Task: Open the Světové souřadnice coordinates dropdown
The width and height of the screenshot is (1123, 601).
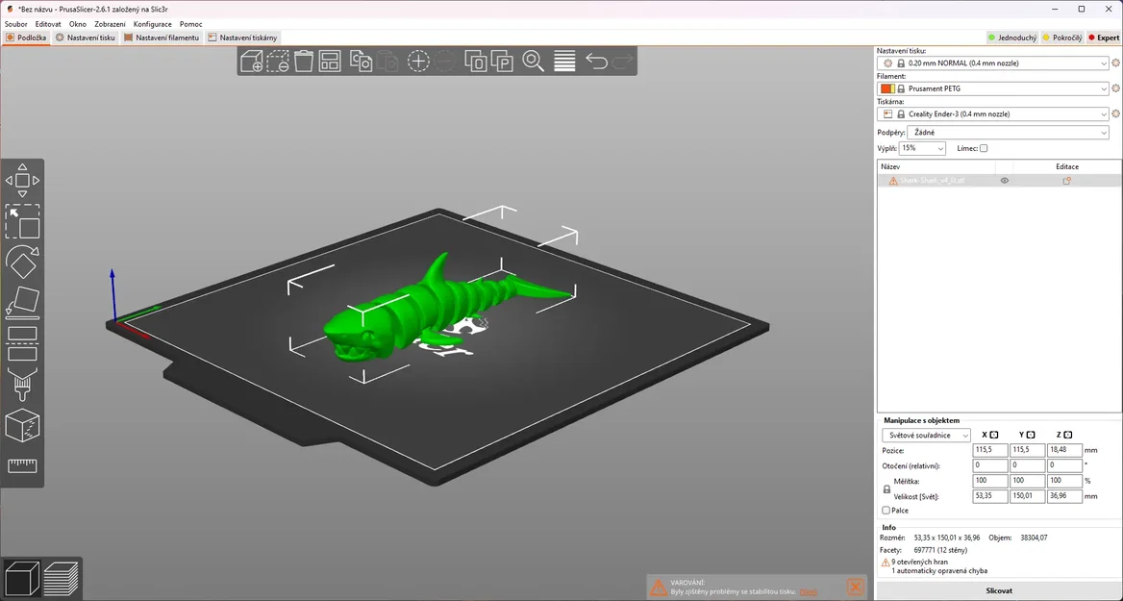Action: pyautogui.click(x=926, y=436)
